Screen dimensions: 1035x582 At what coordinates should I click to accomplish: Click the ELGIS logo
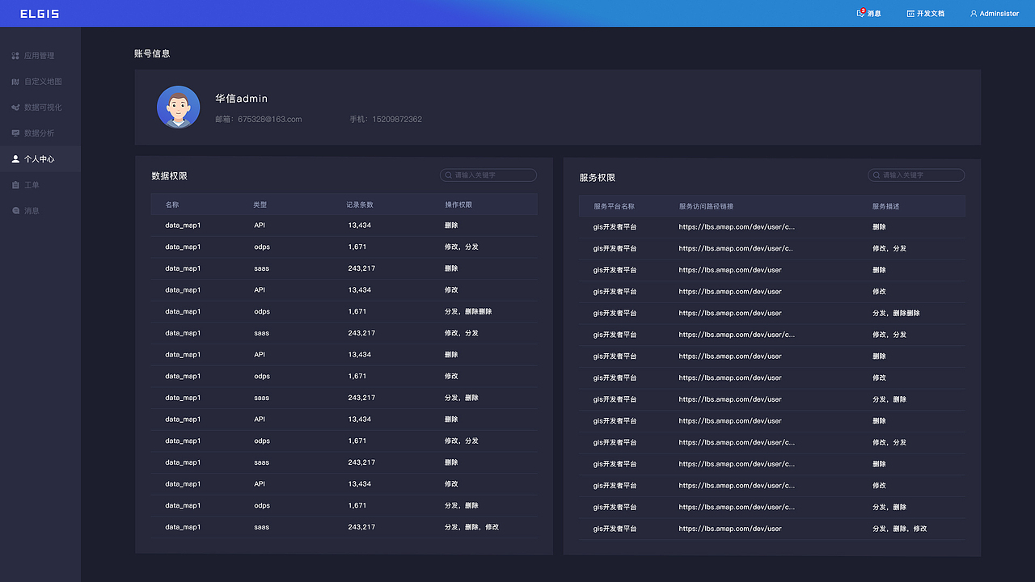coord(40,14)
